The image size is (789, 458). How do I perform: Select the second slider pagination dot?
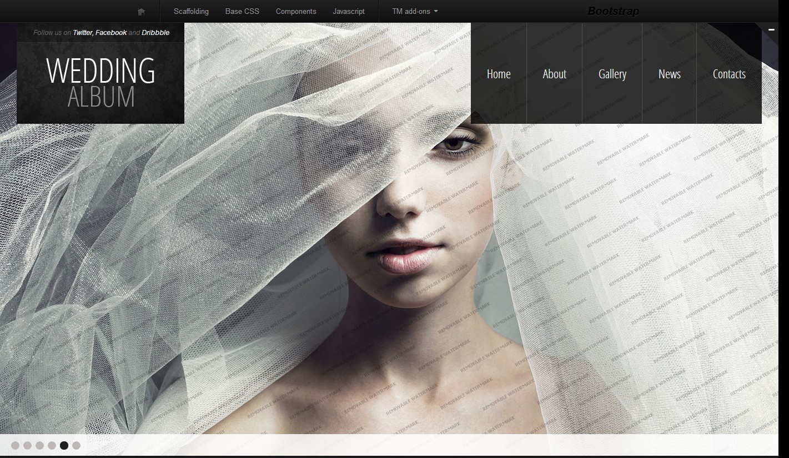[27, 445]
